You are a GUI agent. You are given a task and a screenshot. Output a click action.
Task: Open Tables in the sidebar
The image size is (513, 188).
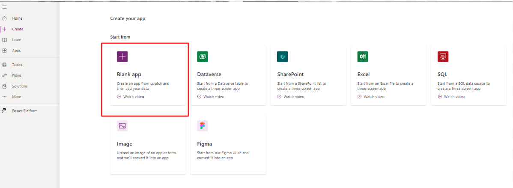[17, 65]
